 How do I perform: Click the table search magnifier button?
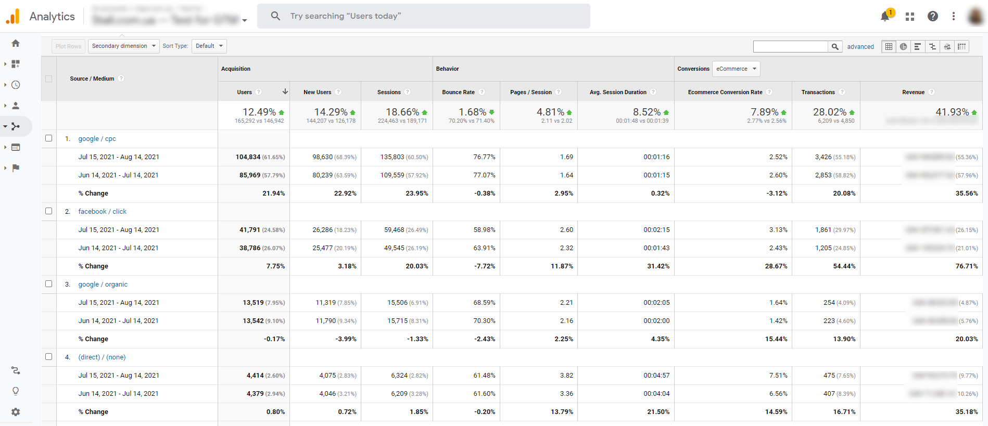pyautogui.click(x=835, y=46)
